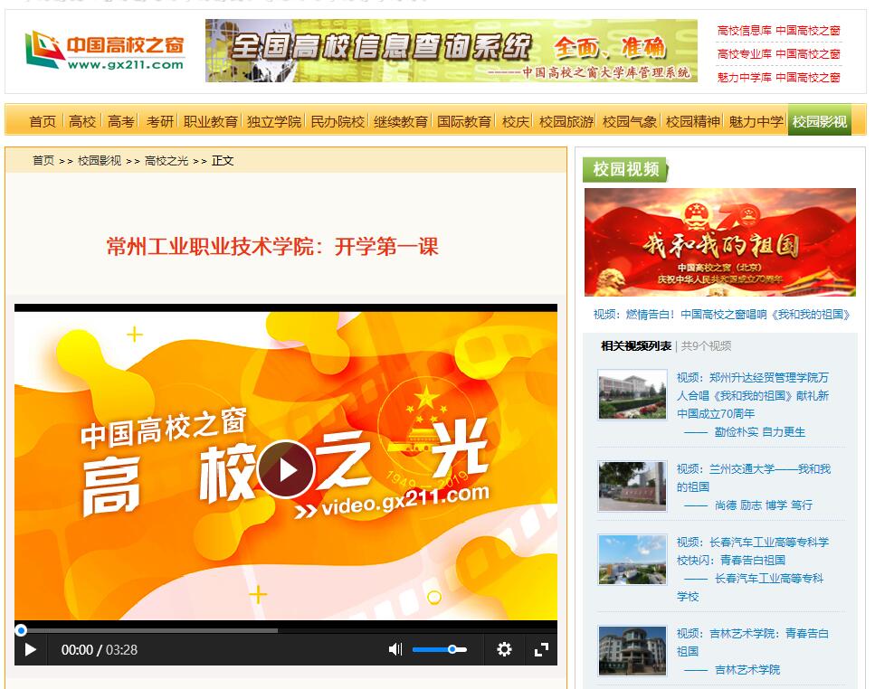Adjust the blue volume slider

coord(439,649)
